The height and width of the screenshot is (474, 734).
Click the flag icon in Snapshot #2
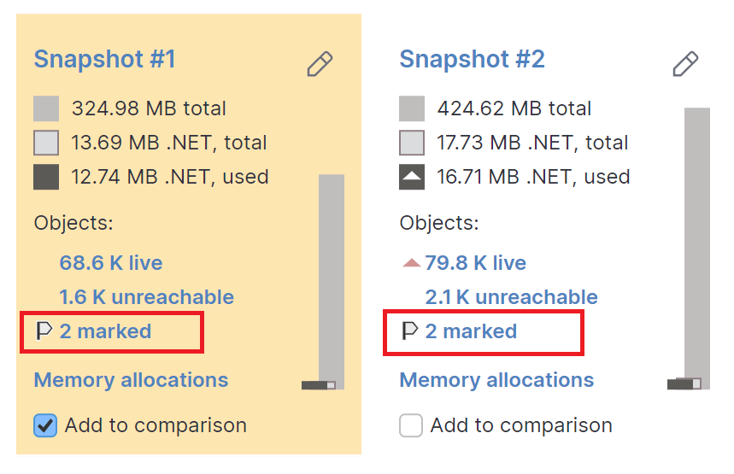click(410, 331)
